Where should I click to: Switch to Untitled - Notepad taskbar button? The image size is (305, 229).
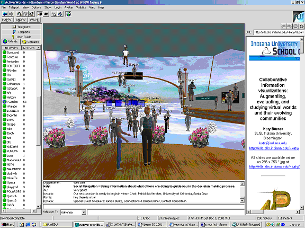(x=246, y=225)
